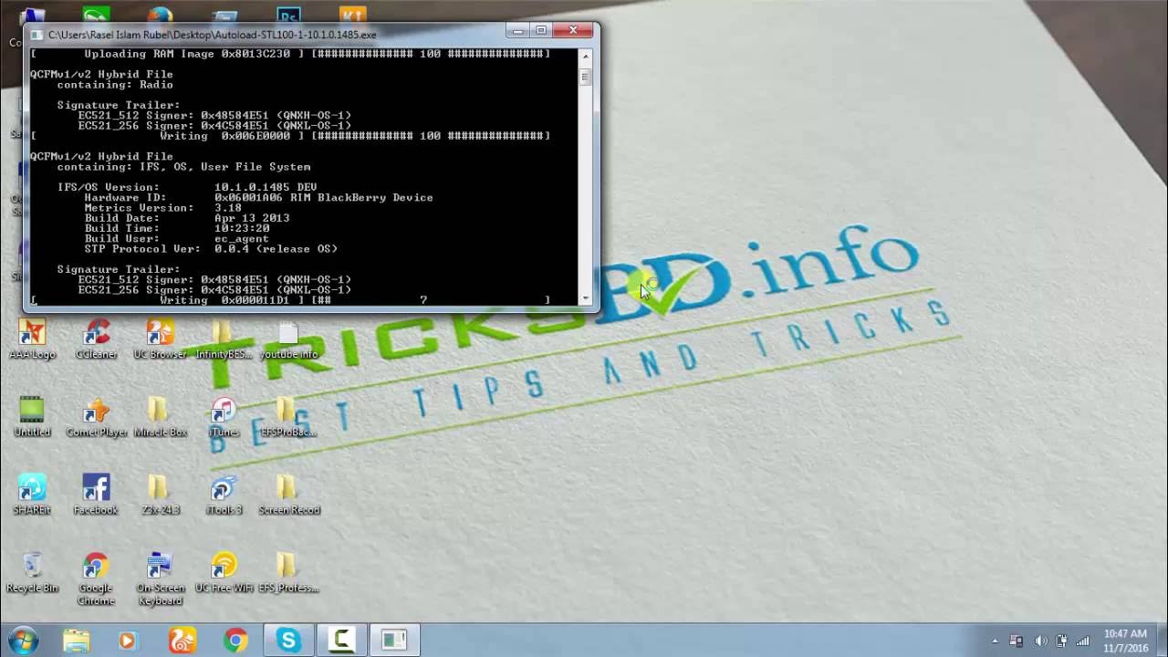Open UC Browser from the taskbar

tap(182, 641)
